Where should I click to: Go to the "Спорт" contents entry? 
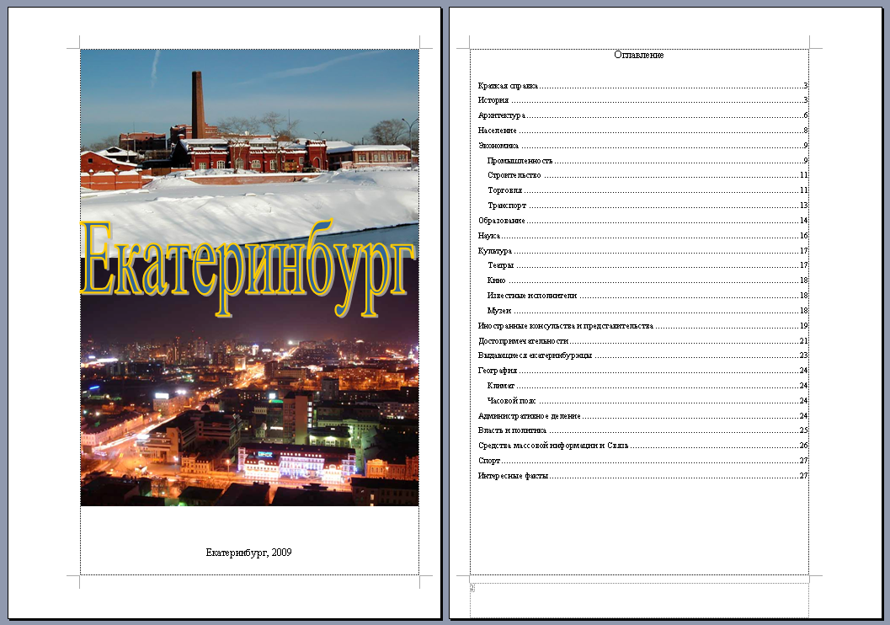click(642, 461)
